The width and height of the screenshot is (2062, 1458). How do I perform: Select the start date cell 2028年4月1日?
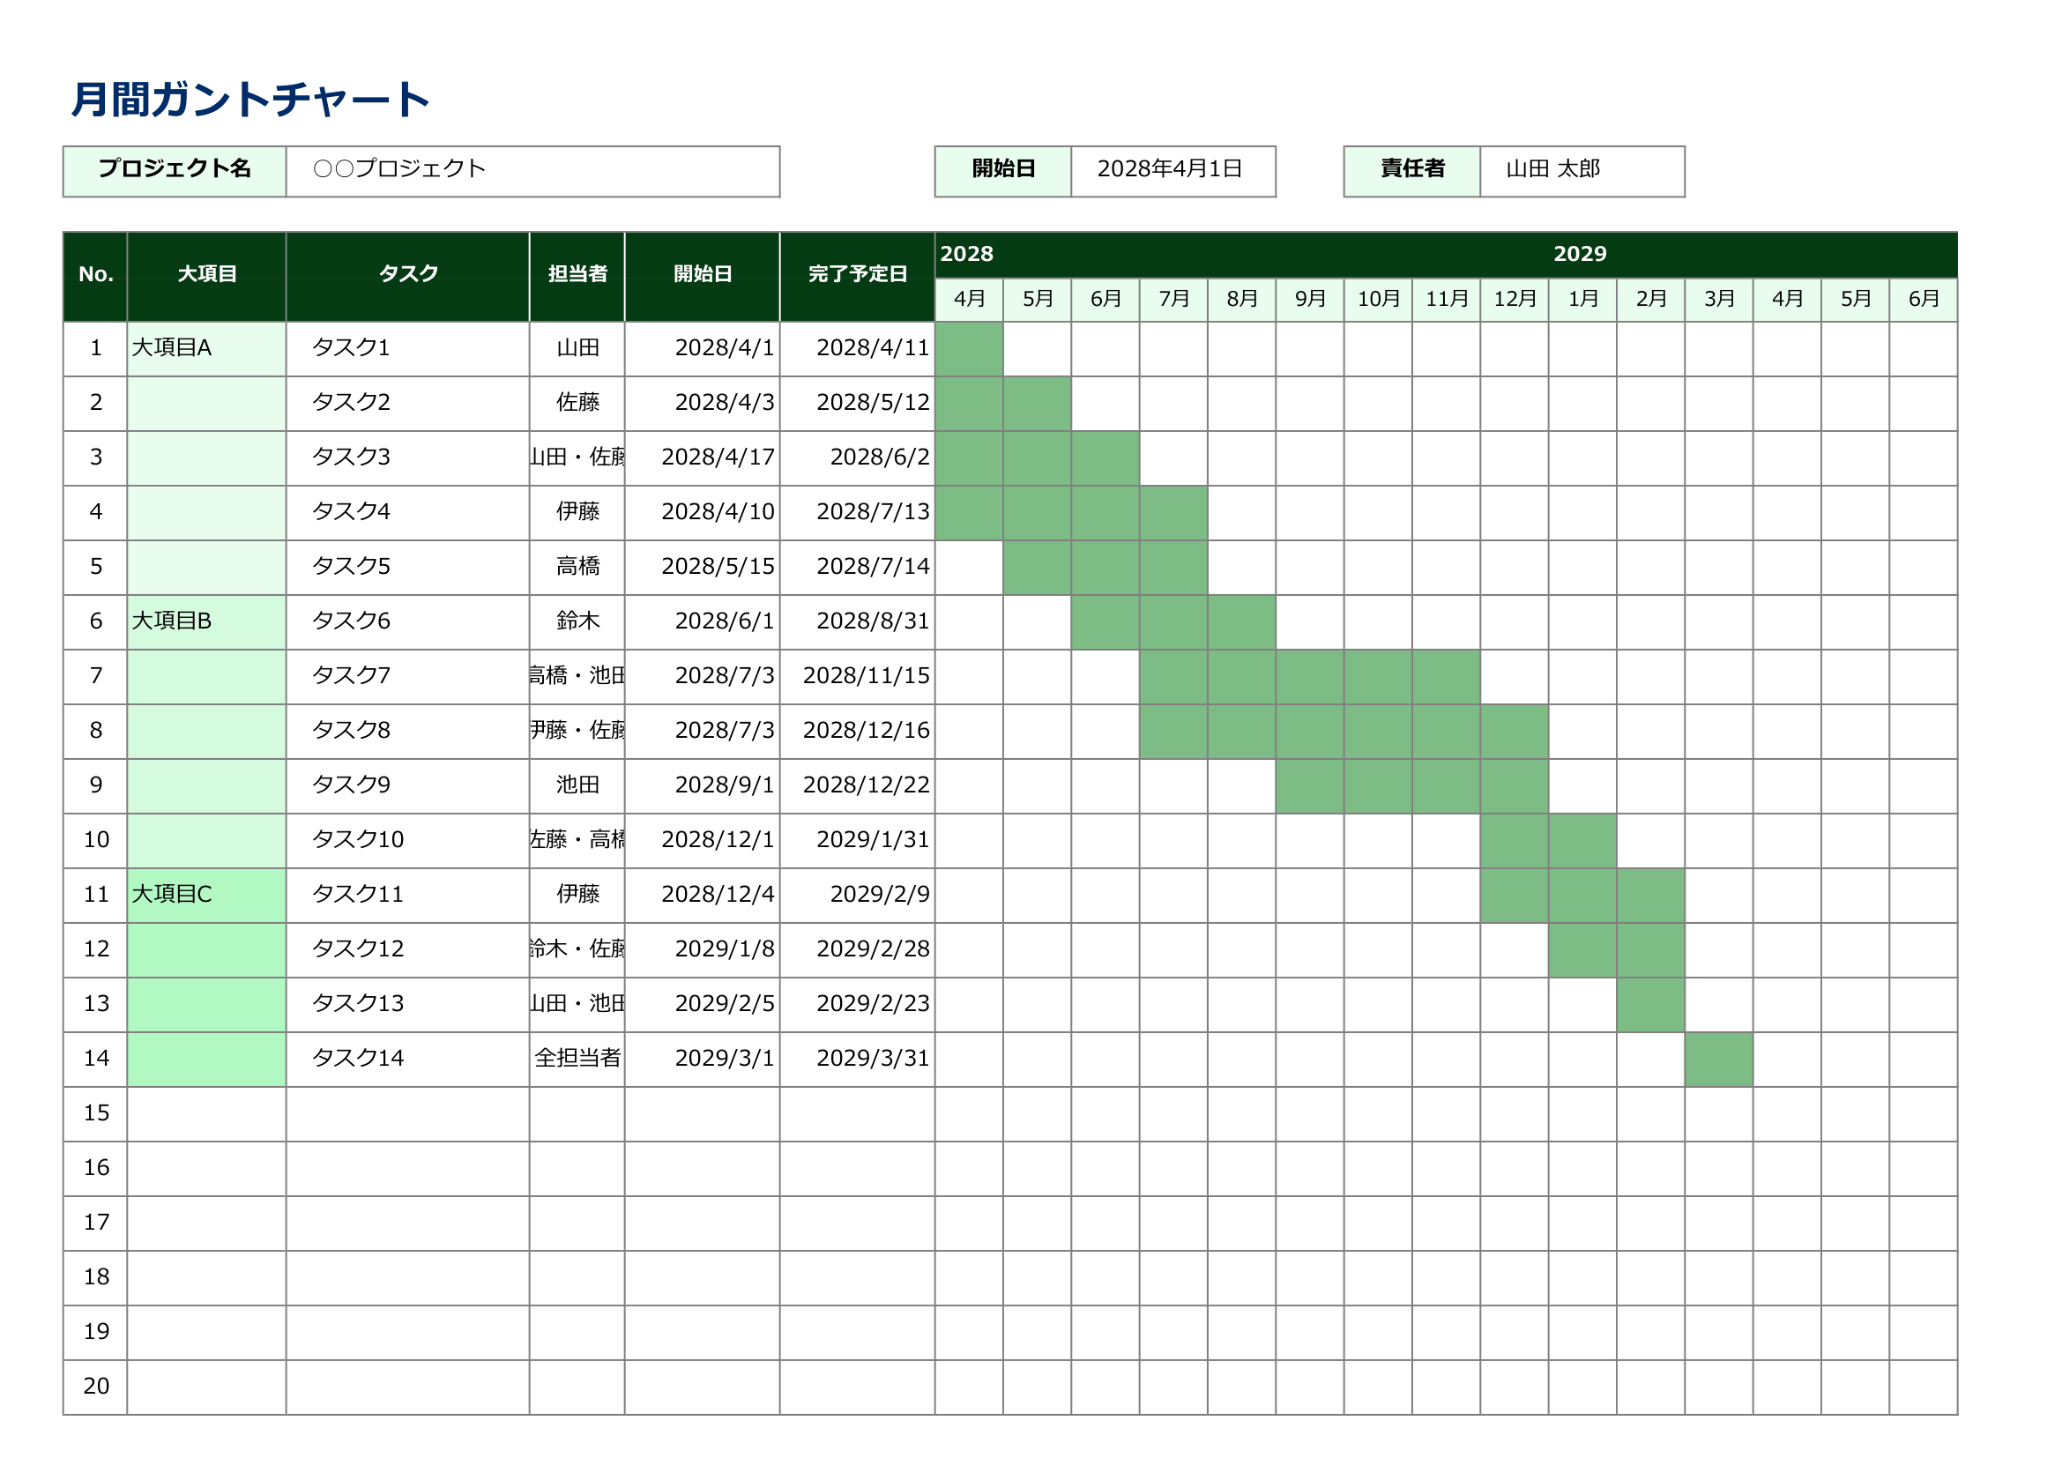click(x=1172, y=171)
